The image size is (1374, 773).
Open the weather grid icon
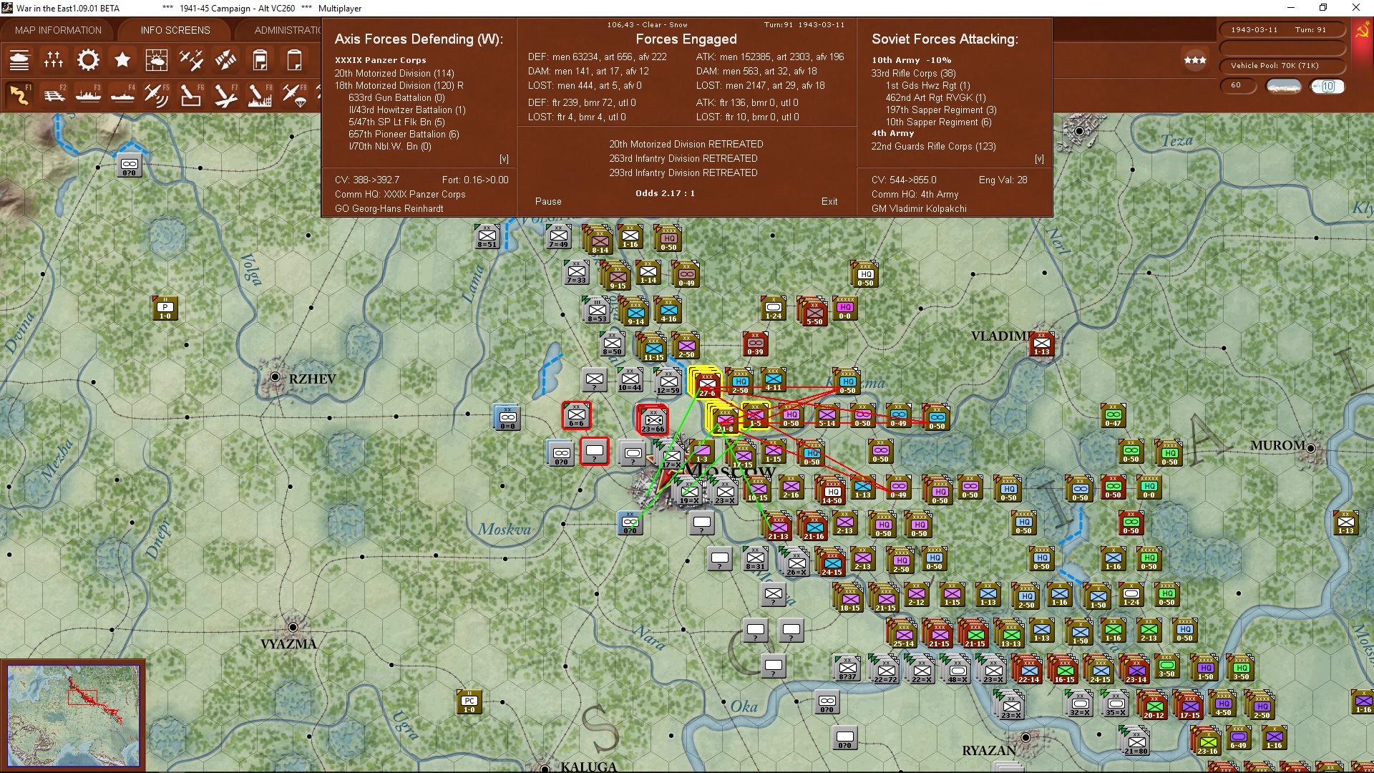click(x=156, y=60)
